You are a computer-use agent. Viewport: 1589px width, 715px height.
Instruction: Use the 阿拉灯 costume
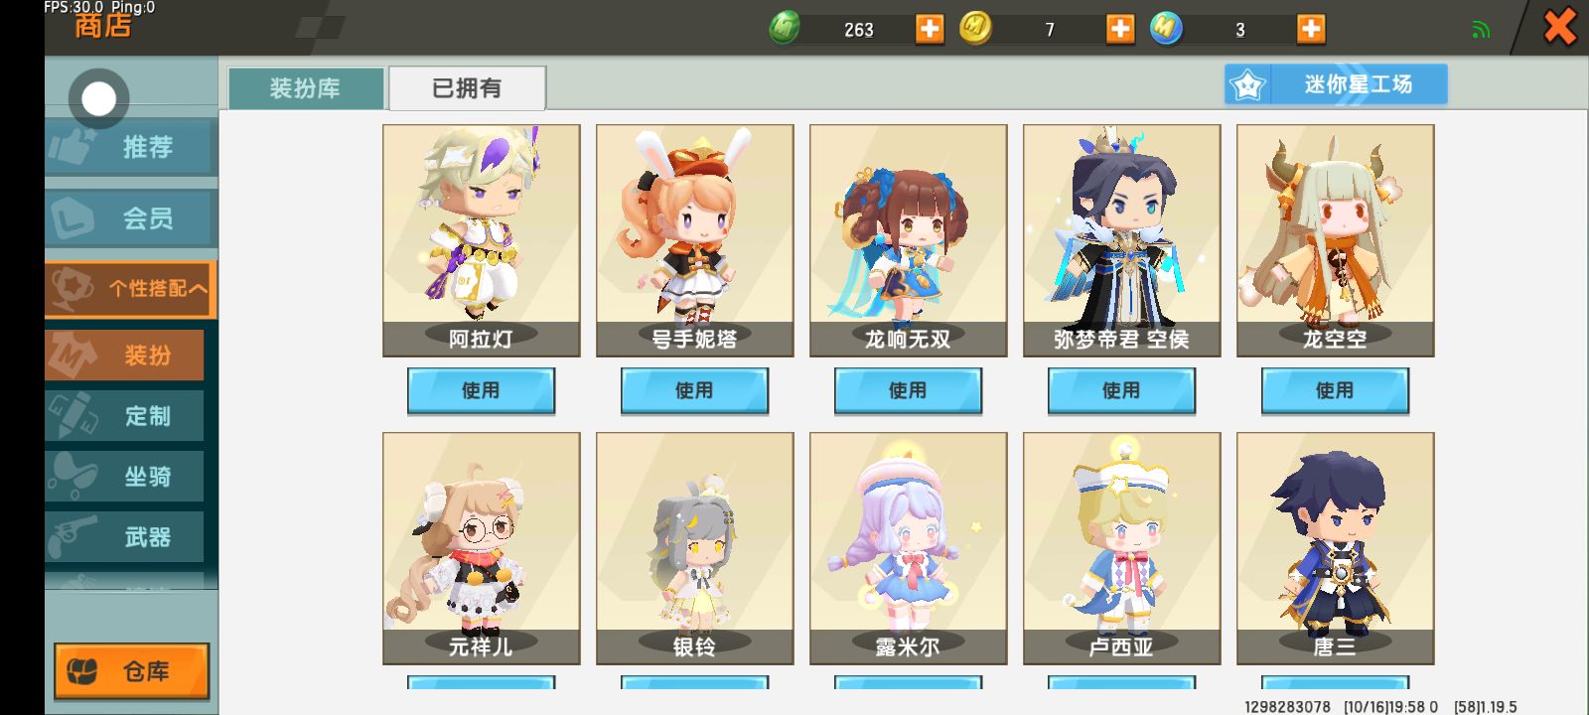point(481,390)
